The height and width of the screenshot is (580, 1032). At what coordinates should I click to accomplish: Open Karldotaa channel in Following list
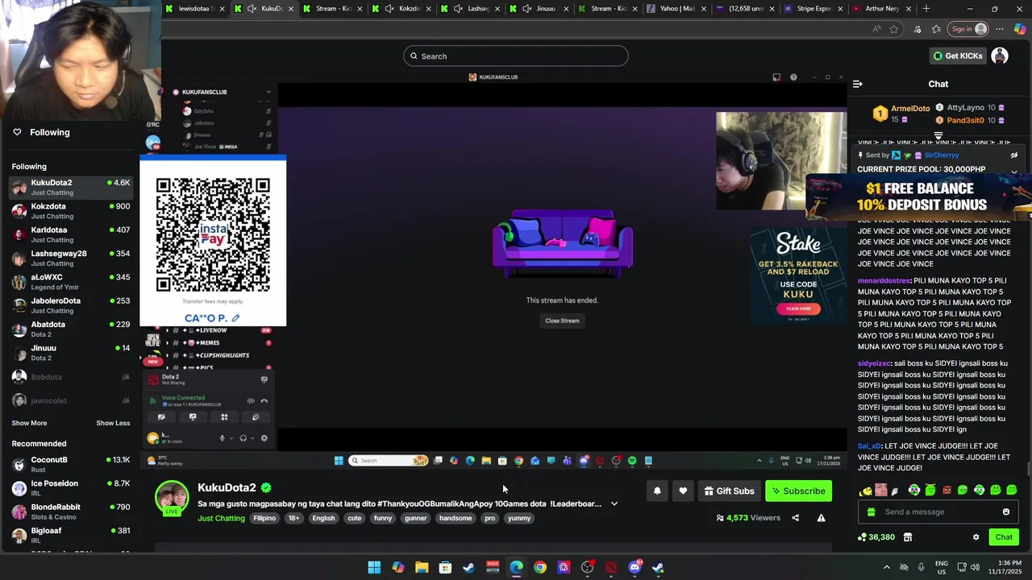[71, 234]
